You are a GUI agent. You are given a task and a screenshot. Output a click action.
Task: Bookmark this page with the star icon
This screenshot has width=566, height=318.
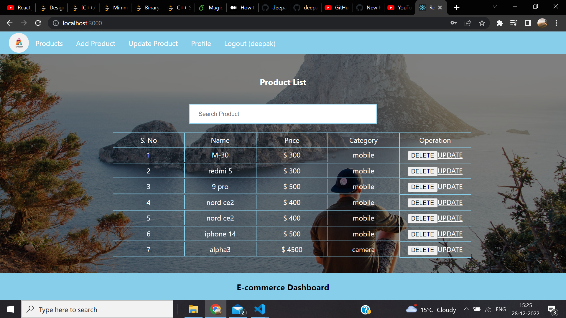(x=482, y=23)
